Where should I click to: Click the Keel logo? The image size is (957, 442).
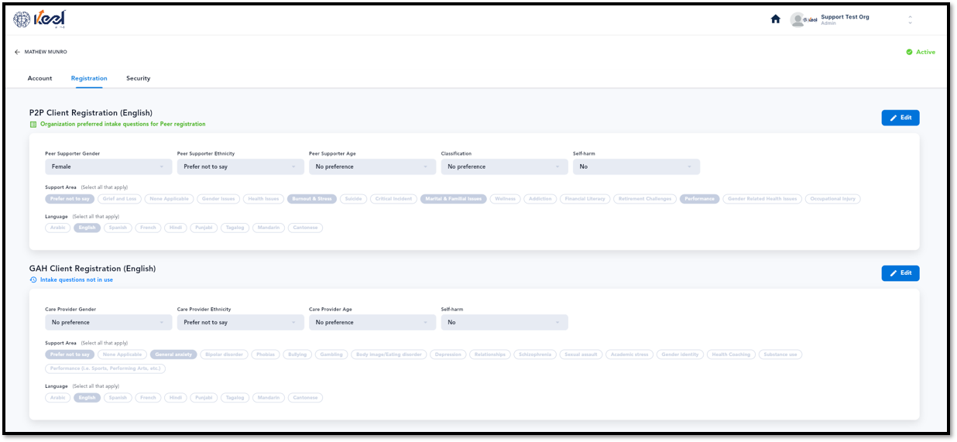[39, 19]
